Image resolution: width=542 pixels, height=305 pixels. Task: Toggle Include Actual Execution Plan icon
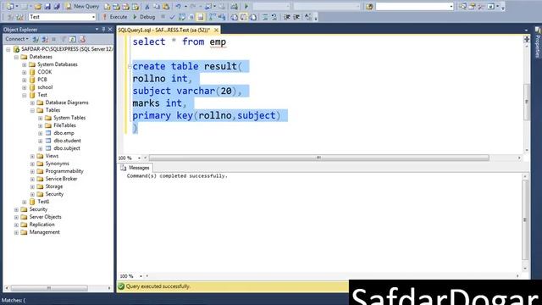(x=213, y=17)
